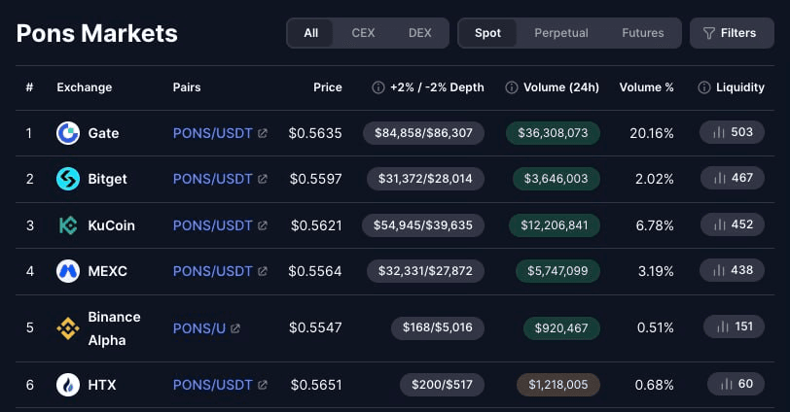The image size is (790, 412).
Task: Click depth value $200/$517
Action: point(443,385)
